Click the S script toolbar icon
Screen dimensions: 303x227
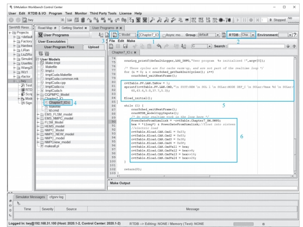[x=138, y=20]
